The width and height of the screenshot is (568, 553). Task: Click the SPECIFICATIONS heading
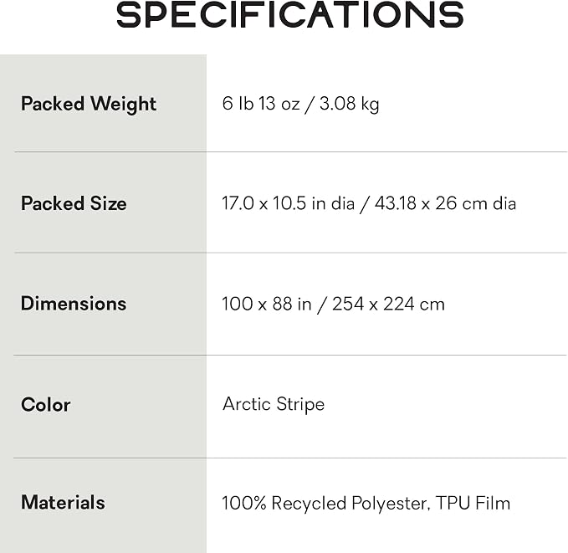pyautogui.click(x=289, y=14)
